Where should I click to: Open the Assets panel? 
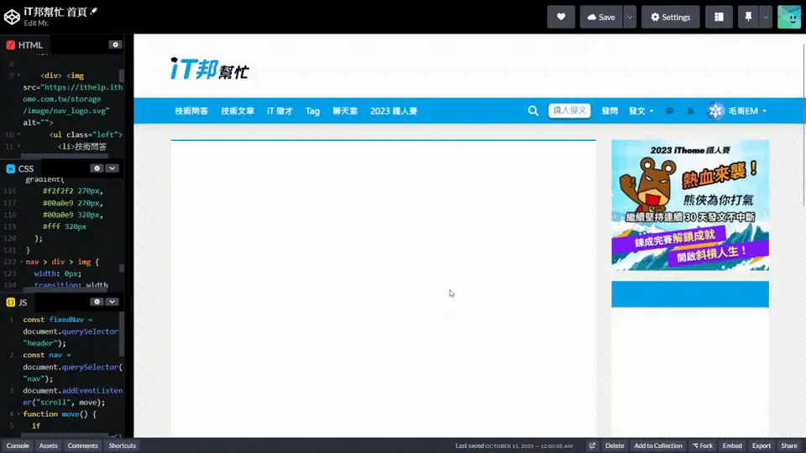[49, 445]
